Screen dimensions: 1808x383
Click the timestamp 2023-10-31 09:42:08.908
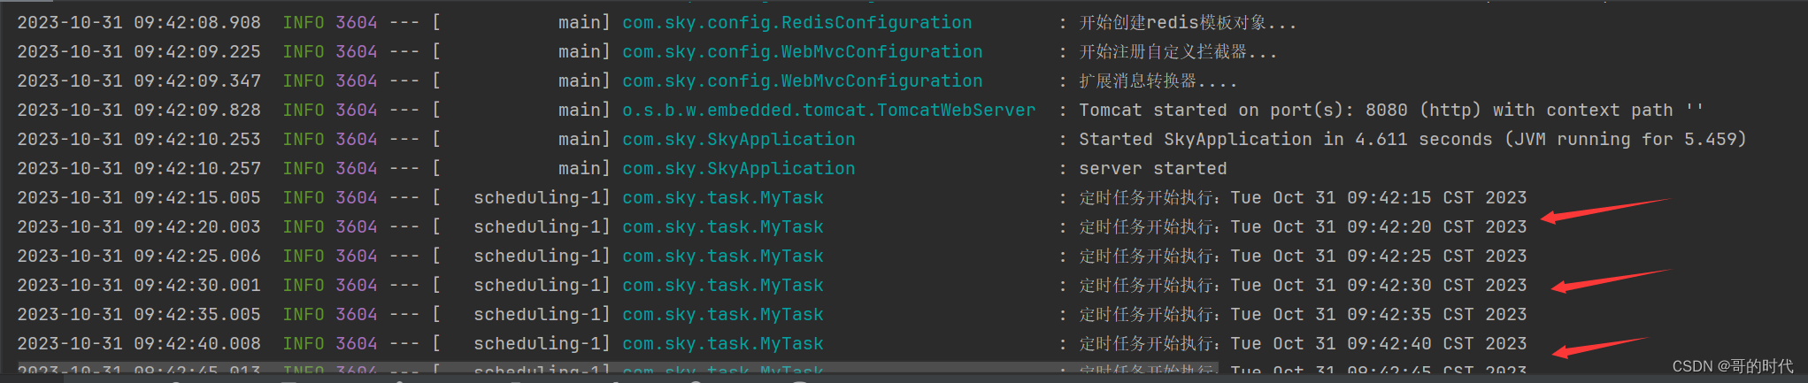click(x=139, y=23)
